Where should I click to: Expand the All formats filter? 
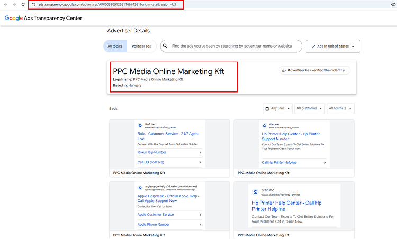340,108
